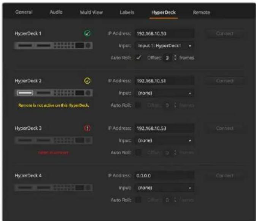Screen dimensions: 256x221
Task: Switch to the General tab
Action: (24, 12)
